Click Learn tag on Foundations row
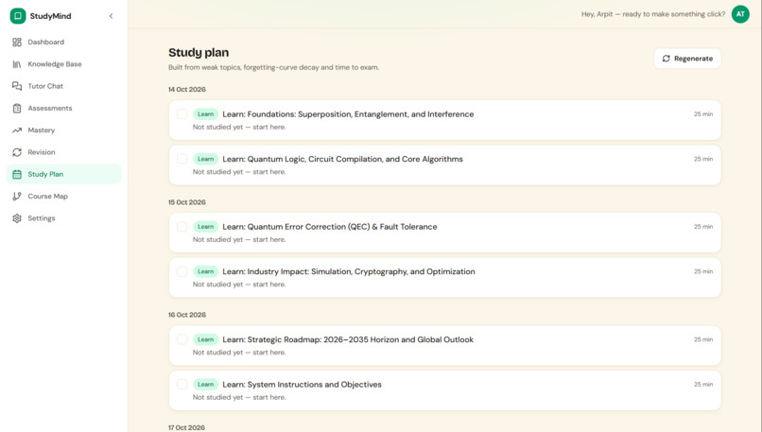 pyautogui.click(x=205, y=114)
